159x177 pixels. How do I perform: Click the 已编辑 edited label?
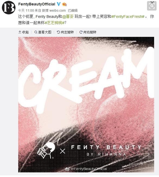[73, 11]
